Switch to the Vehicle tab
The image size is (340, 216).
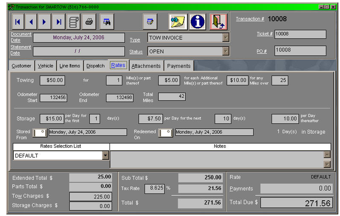tap(45, 66)
